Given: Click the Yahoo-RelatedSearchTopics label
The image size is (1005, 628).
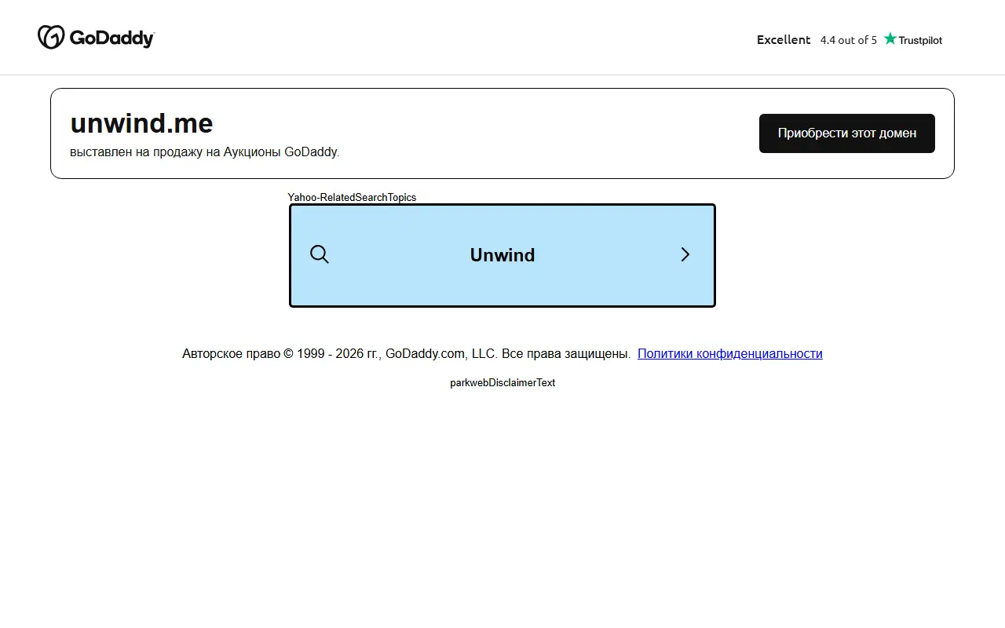Looking at the screenshot, I should [352, 197].
